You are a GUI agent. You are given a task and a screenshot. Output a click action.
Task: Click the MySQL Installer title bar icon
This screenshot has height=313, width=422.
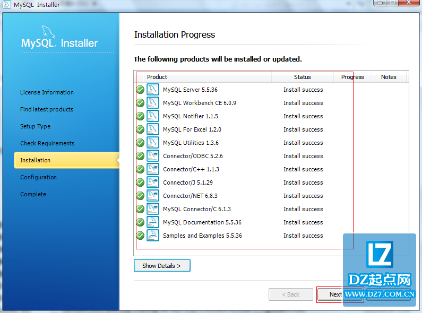point(6,4)
